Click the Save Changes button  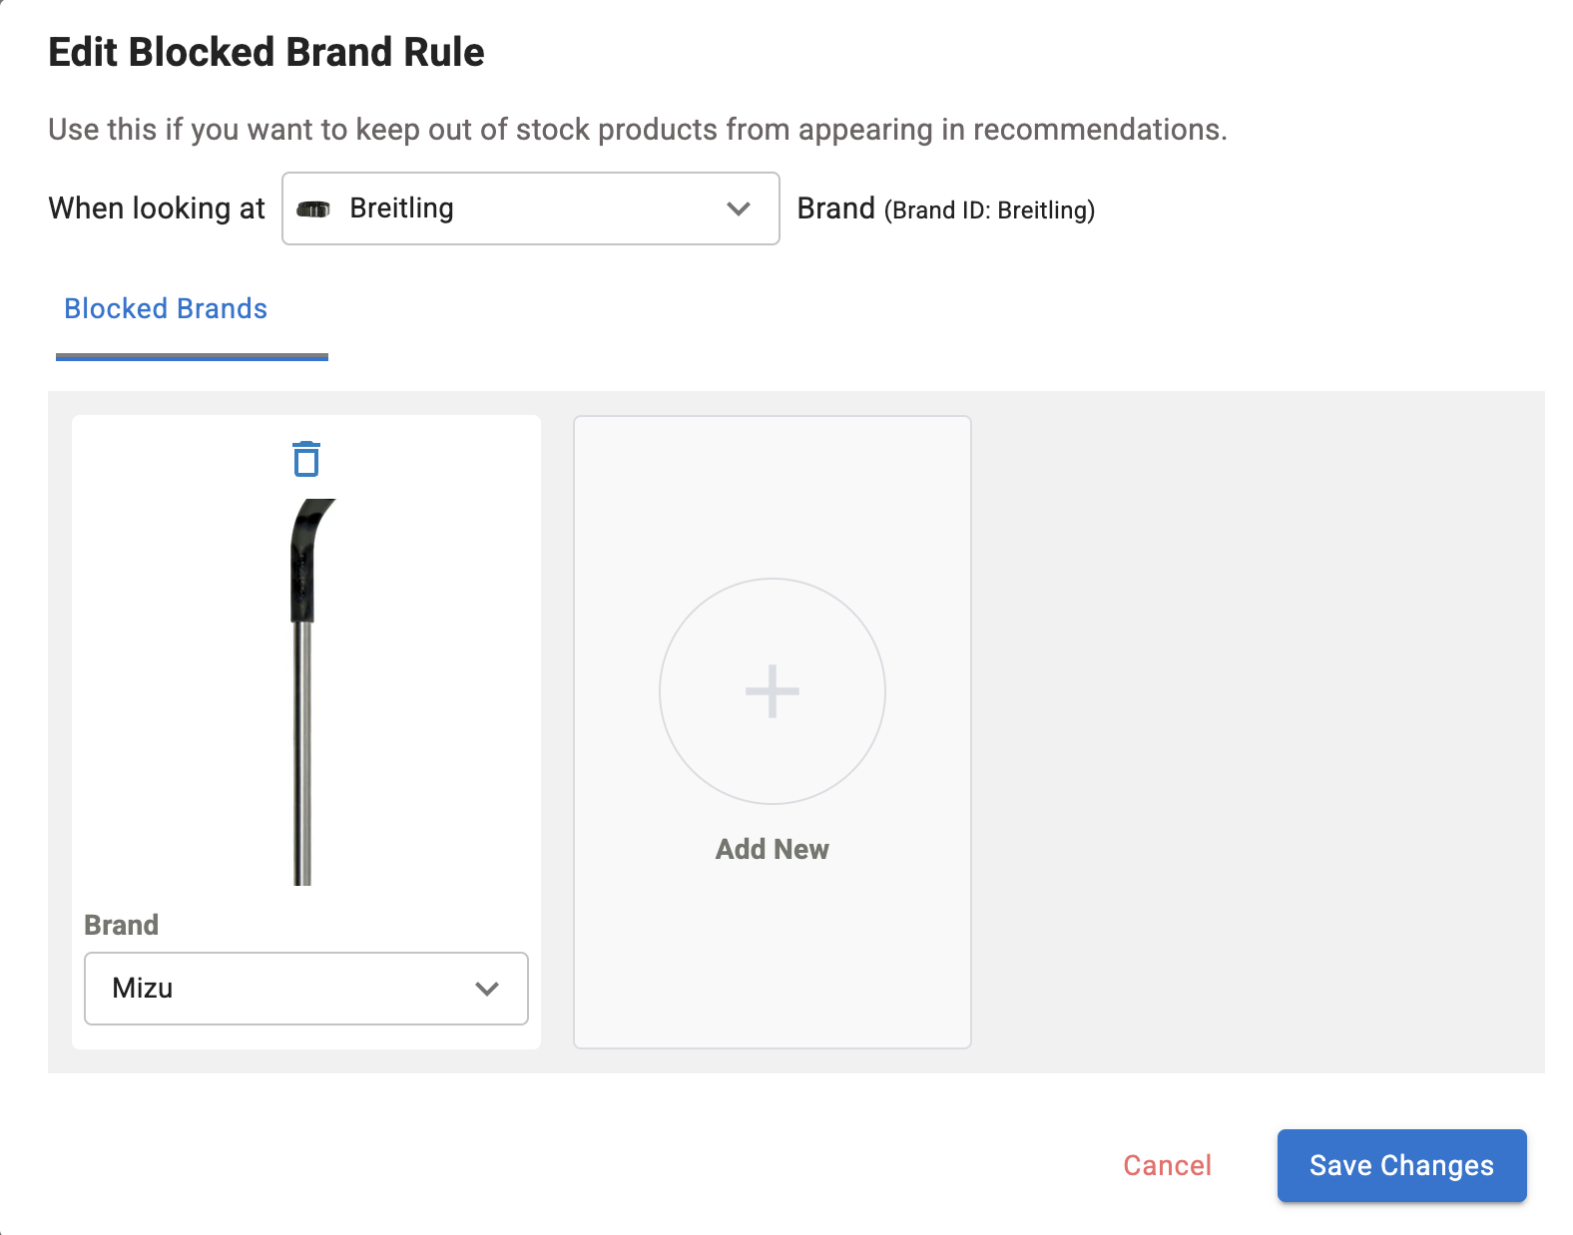click(1401, 1165)
